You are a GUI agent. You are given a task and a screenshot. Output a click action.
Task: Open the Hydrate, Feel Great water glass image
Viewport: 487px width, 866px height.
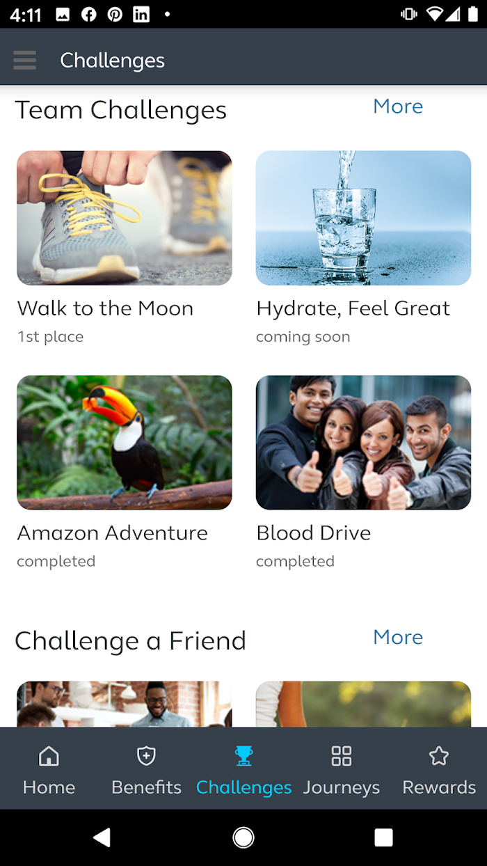[363, 218]
